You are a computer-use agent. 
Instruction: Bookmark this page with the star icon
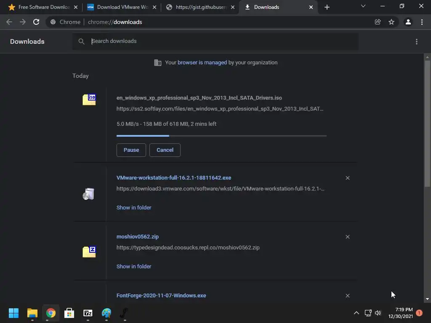point(391,22)
